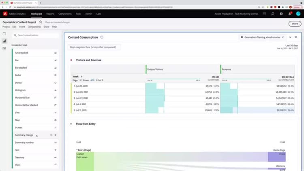The width and height of the screenshot is (304, 171).
Task: Click the Entry (Page) flow node
Action: (85, 161)
